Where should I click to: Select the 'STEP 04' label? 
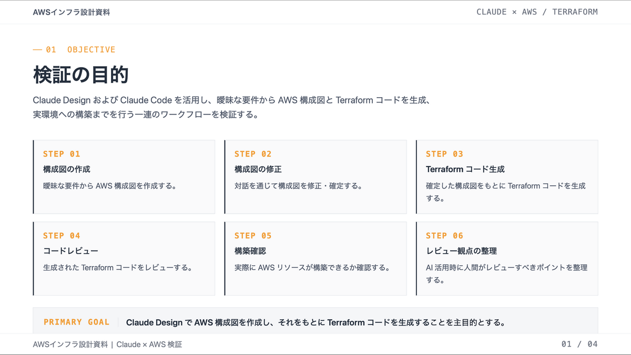click(62, 236)
